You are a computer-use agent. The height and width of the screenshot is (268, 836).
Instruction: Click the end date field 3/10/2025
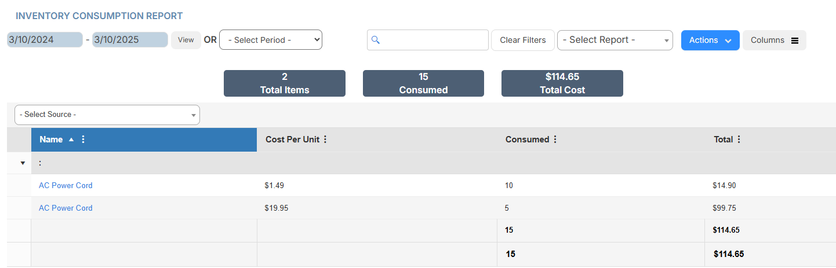pos(130,40)
